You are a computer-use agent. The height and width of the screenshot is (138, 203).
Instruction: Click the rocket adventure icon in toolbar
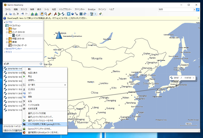point(100,14)
